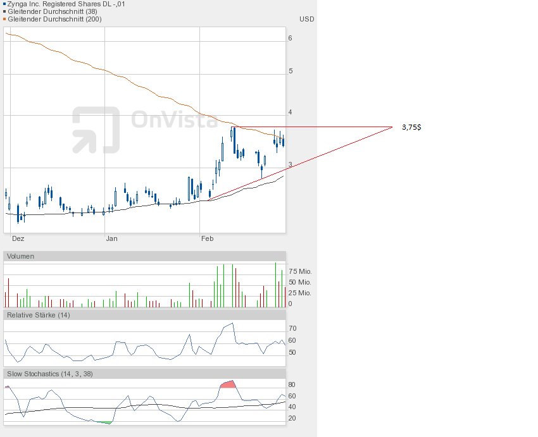Viewport: 538px width, 437px height.
Task: Click the green oversold area in Slow Stochastics
Action: point(103,422)
